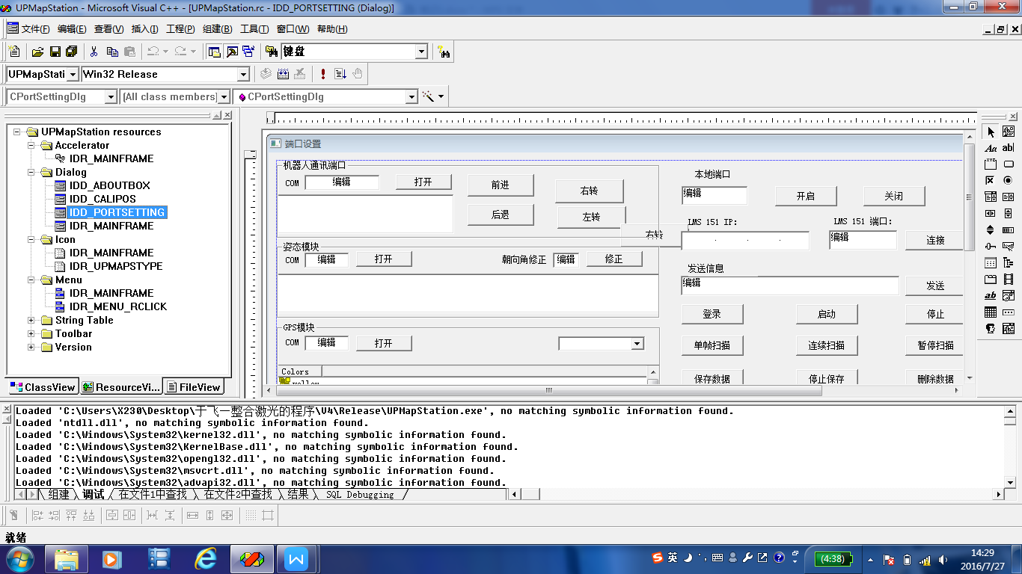
Task: Select the Tree Control tool
Action: (x=1008, y=263)
